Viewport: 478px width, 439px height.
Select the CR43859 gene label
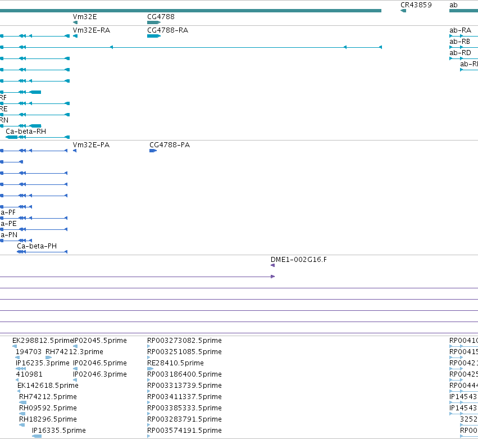pyautogui.click(x=416, y=5)
